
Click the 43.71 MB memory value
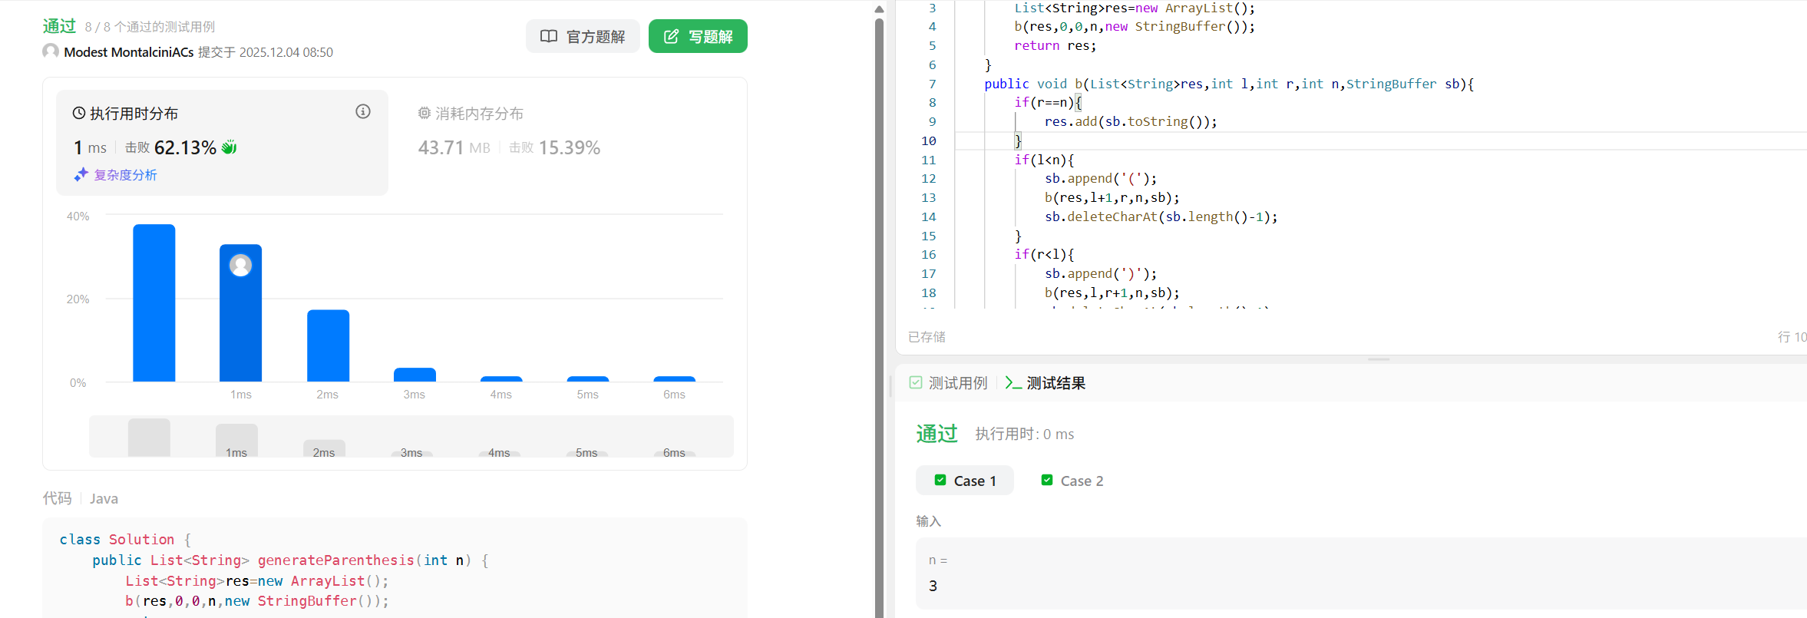[x=454, y=147]
